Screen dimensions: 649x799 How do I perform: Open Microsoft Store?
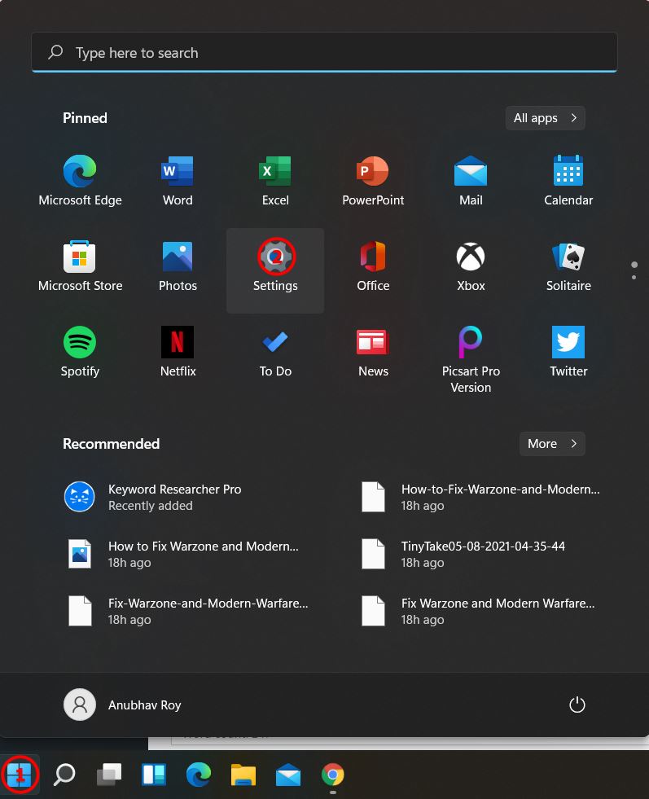(80, 266)
